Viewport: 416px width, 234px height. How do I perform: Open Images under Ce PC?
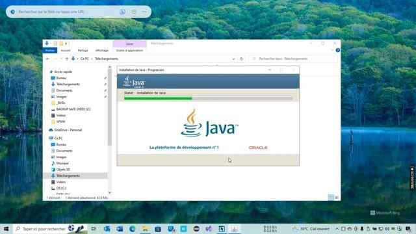(61, 157)
